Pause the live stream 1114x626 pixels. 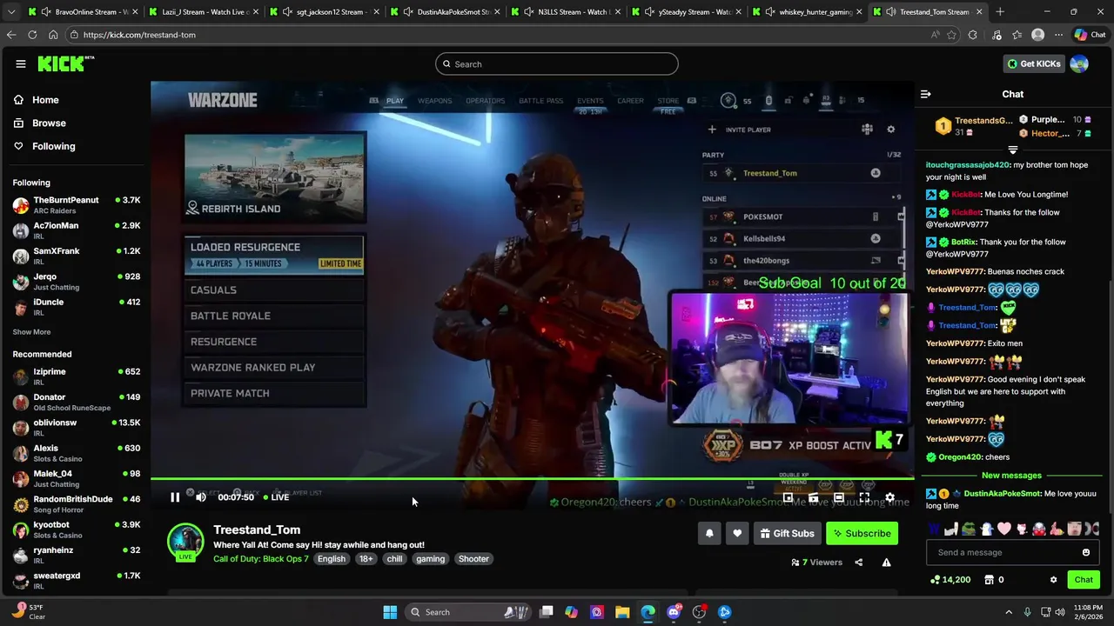[x=175, y=497]
